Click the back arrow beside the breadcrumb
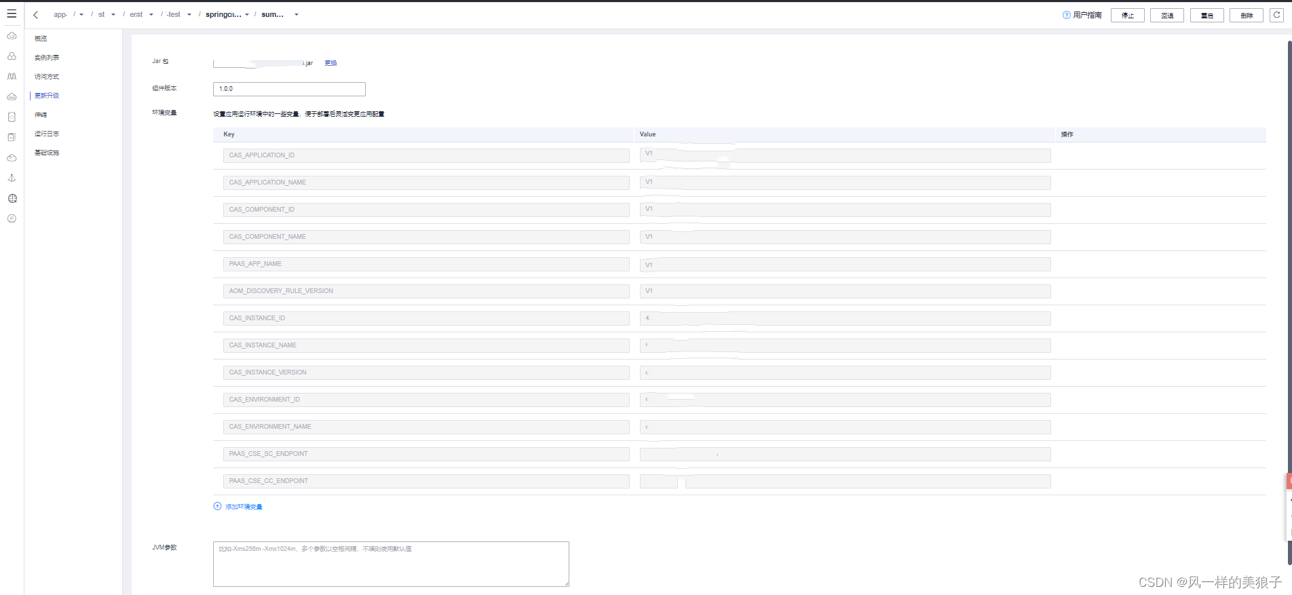Image resolution: width=1292 pixels, height=595 pixels. [36, 15]
